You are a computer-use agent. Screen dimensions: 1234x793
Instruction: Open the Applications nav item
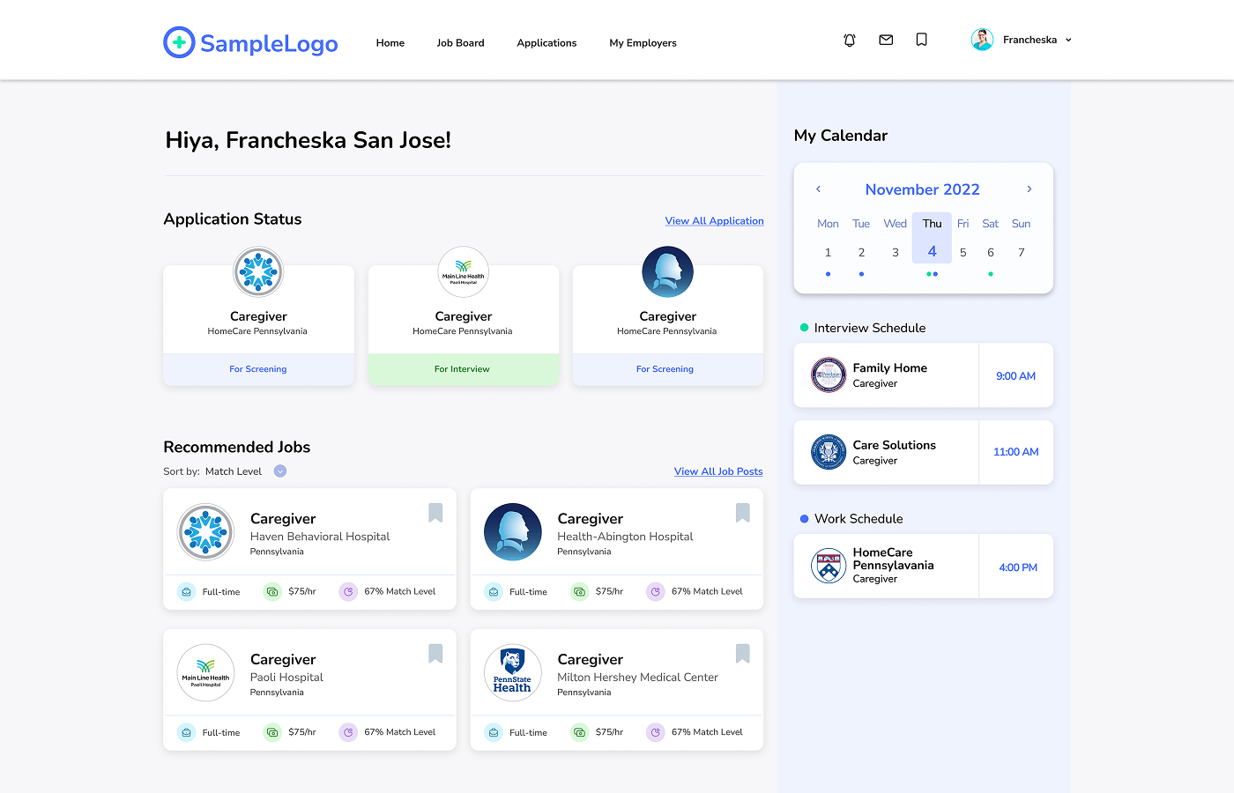click(546, 43)
